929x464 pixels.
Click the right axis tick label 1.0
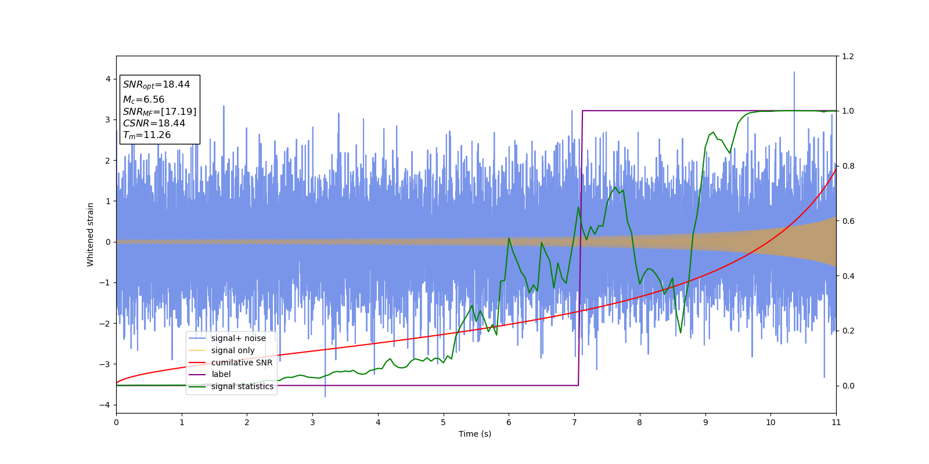848,111
